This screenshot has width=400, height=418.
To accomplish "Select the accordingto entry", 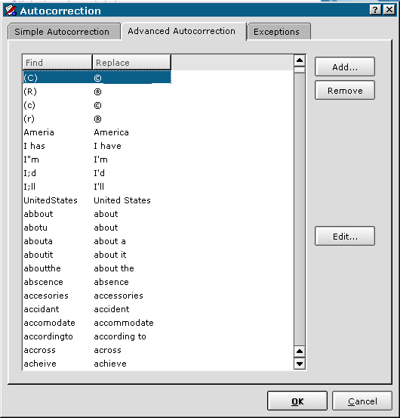I will tap(97, 336).
